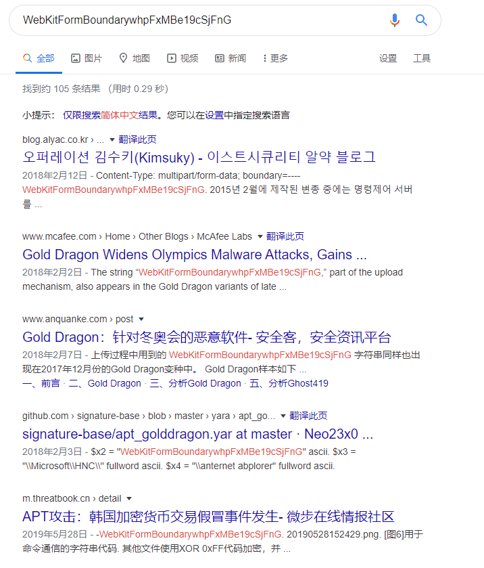Image resolution: width=484 pixels, height=568 pixels.
Task: Expand dropdown arrow next to blog.alyac.co.kr
Action: [112, 140]
